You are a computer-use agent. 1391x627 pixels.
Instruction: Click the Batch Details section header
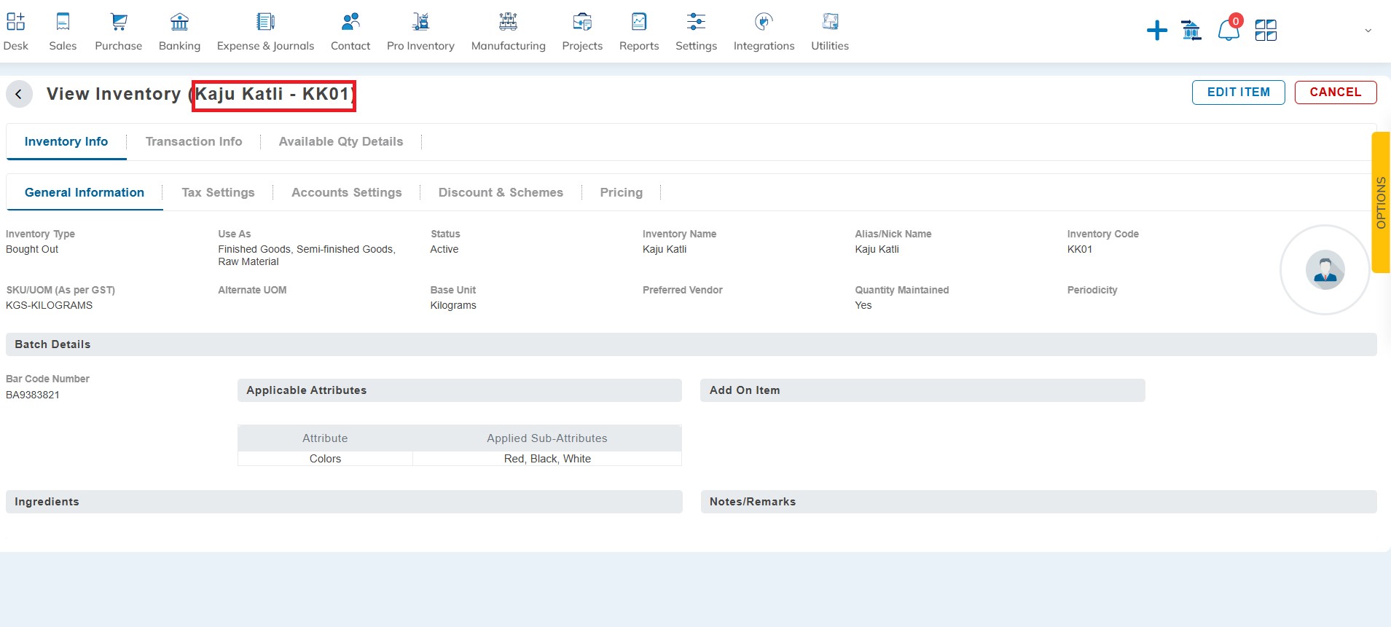[691, 344]
